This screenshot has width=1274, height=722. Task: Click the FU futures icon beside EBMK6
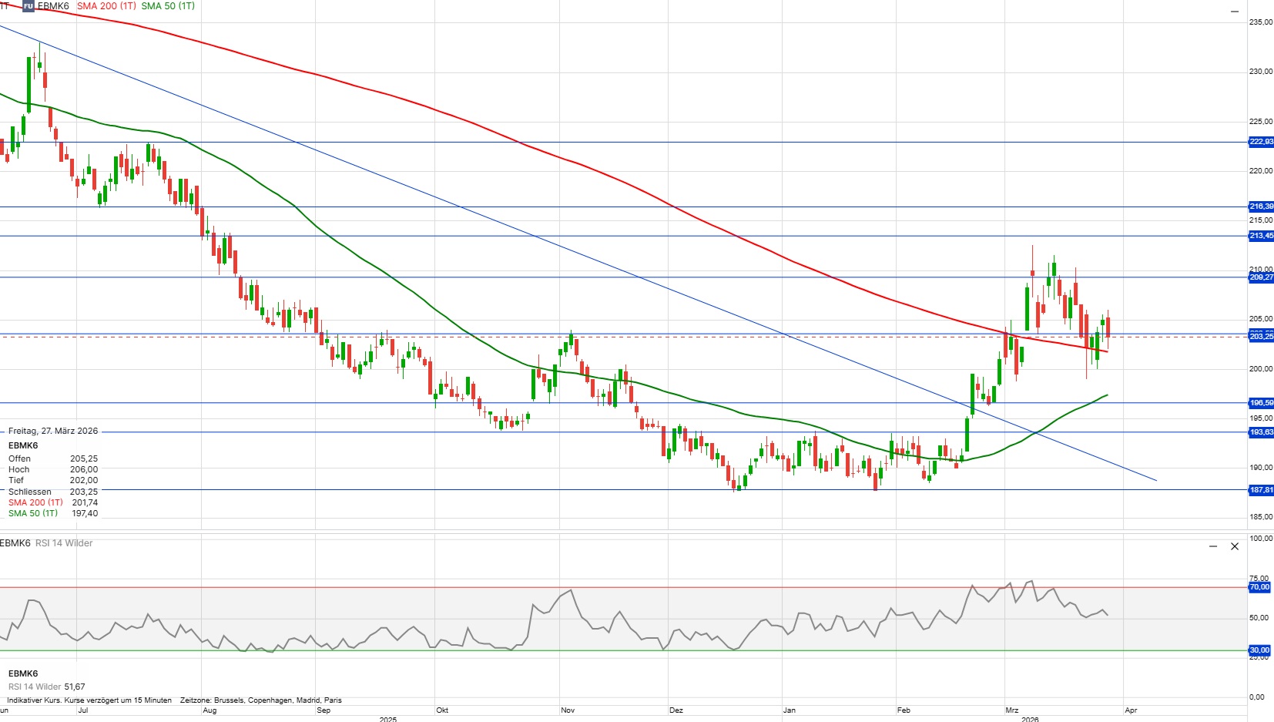pyautogui.click(x=28, y=6)
